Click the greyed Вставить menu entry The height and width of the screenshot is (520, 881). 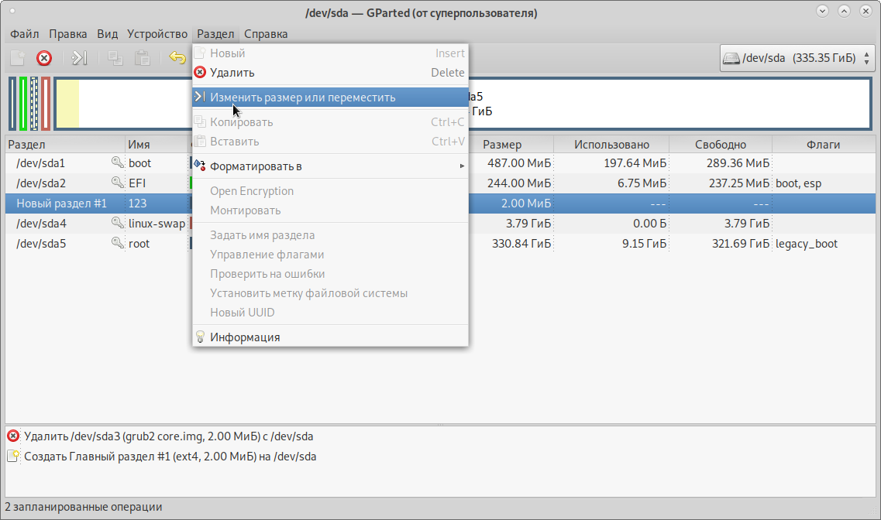pyautogui.click(x=330, y=142)
